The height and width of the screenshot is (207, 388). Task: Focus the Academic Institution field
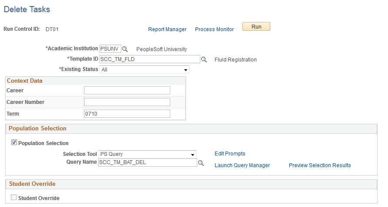110,49
